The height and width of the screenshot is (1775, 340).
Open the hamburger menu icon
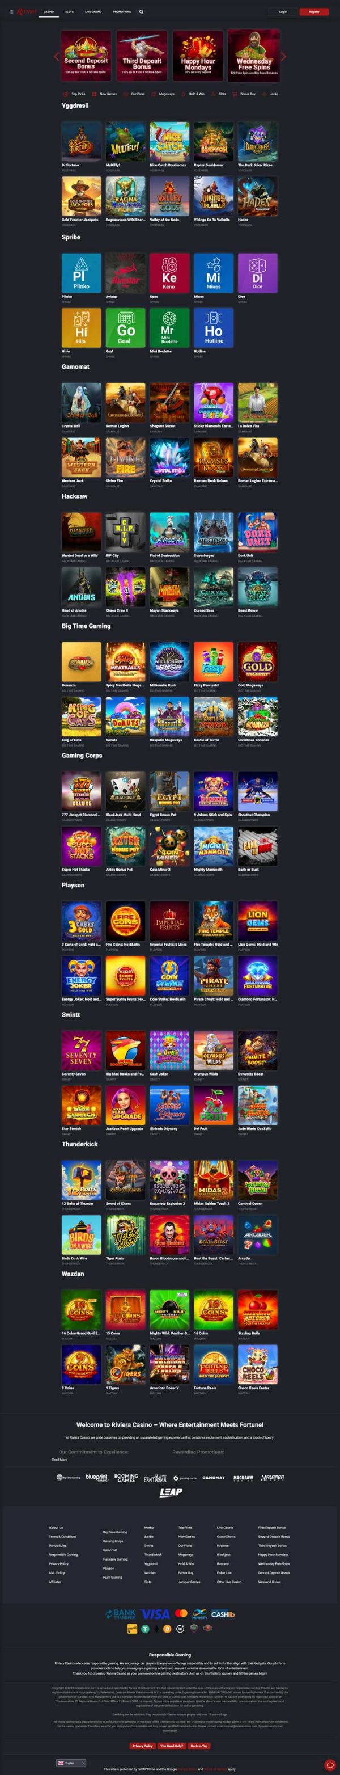click(12, 12)
